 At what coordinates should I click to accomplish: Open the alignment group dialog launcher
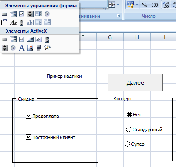coord(119,16)
